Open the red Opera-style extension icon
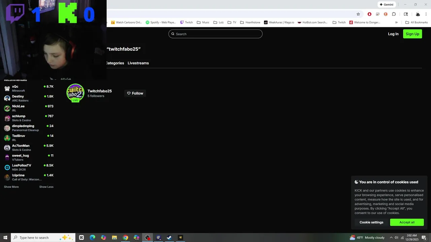Viewport: 431px width, 242px height. click(369, 14)
